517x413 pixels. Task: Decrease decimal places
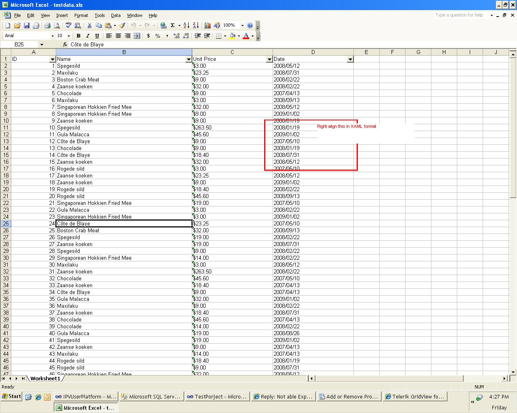186,36
